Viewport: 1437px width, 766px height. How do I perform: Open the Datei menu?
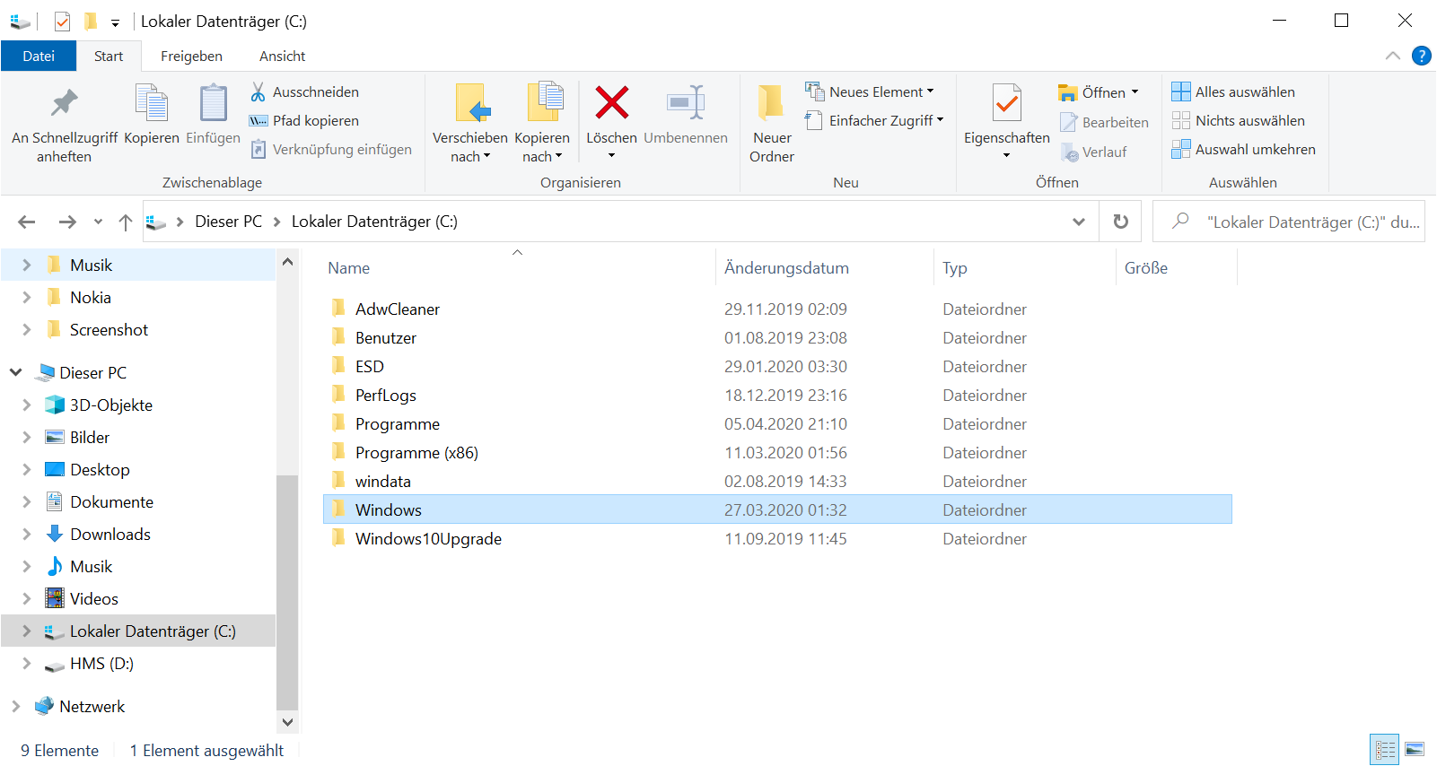coord(39,56)
